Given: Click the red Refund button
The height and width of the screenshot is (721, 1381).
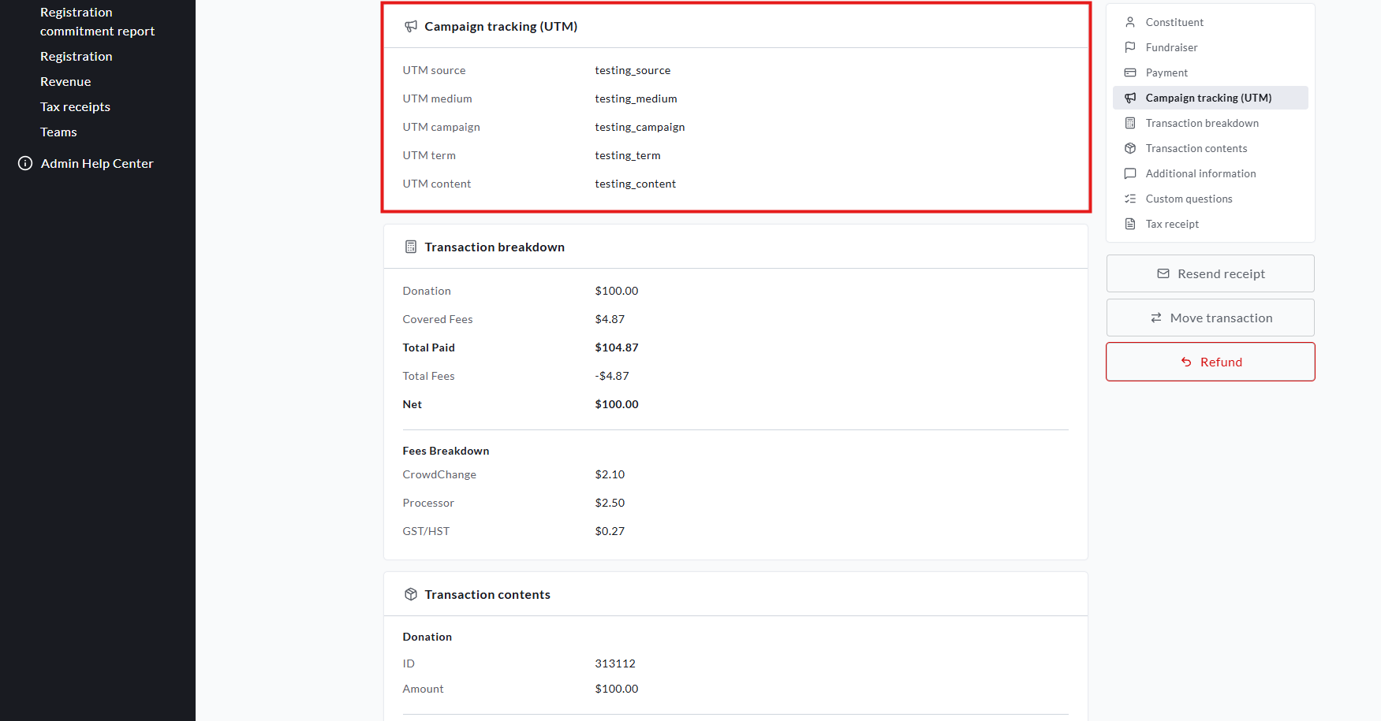Looking at the screenshot, I should click(x=1210, y=362).
